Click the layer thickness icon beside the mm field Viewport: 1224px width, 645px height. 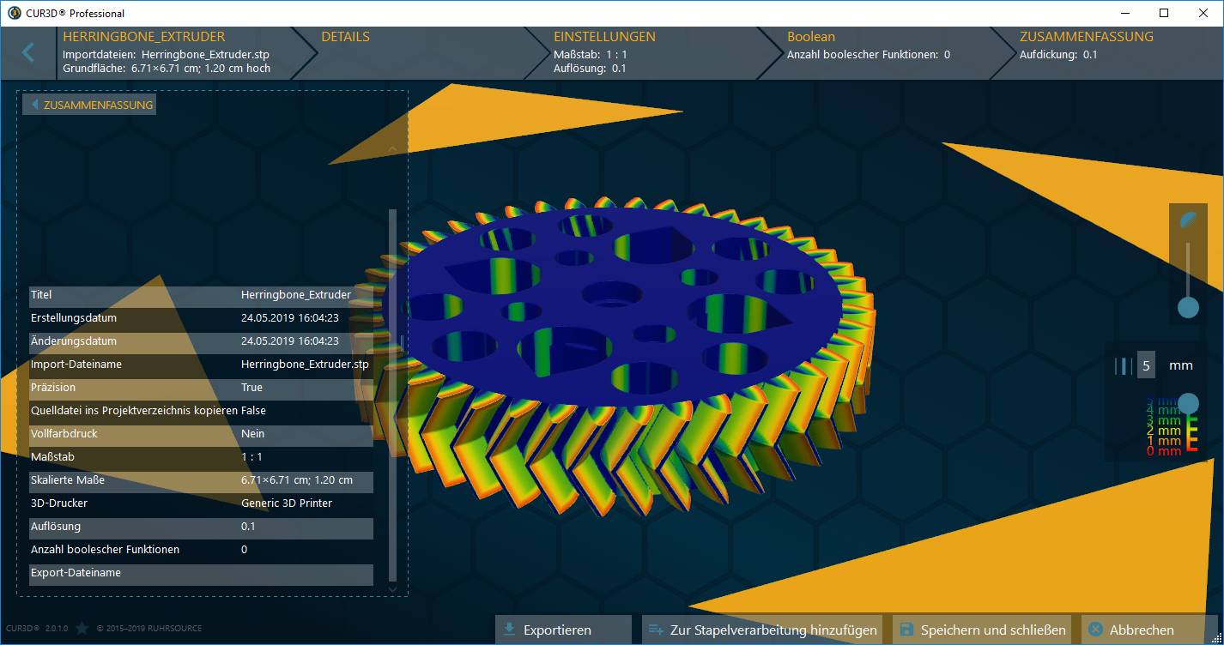[1124, 365]
